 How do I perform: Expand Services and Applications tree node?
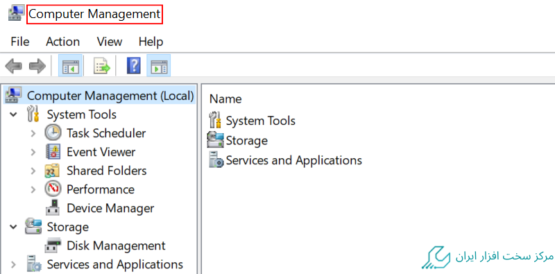click(13, 264)
